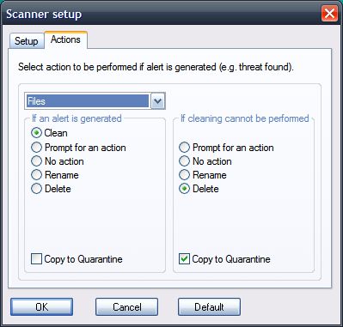343x327 pixels.
Task: Open the Files dropdown arrow
Action: click(158, 101)
